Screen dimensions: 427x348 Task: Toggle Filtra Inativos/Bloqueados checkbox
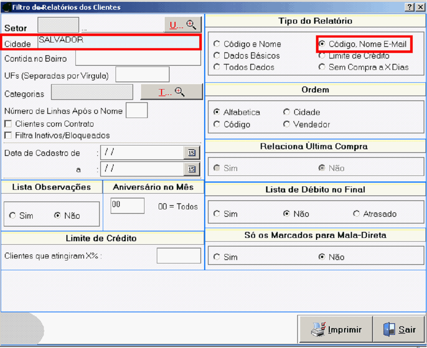pos(8,136)
